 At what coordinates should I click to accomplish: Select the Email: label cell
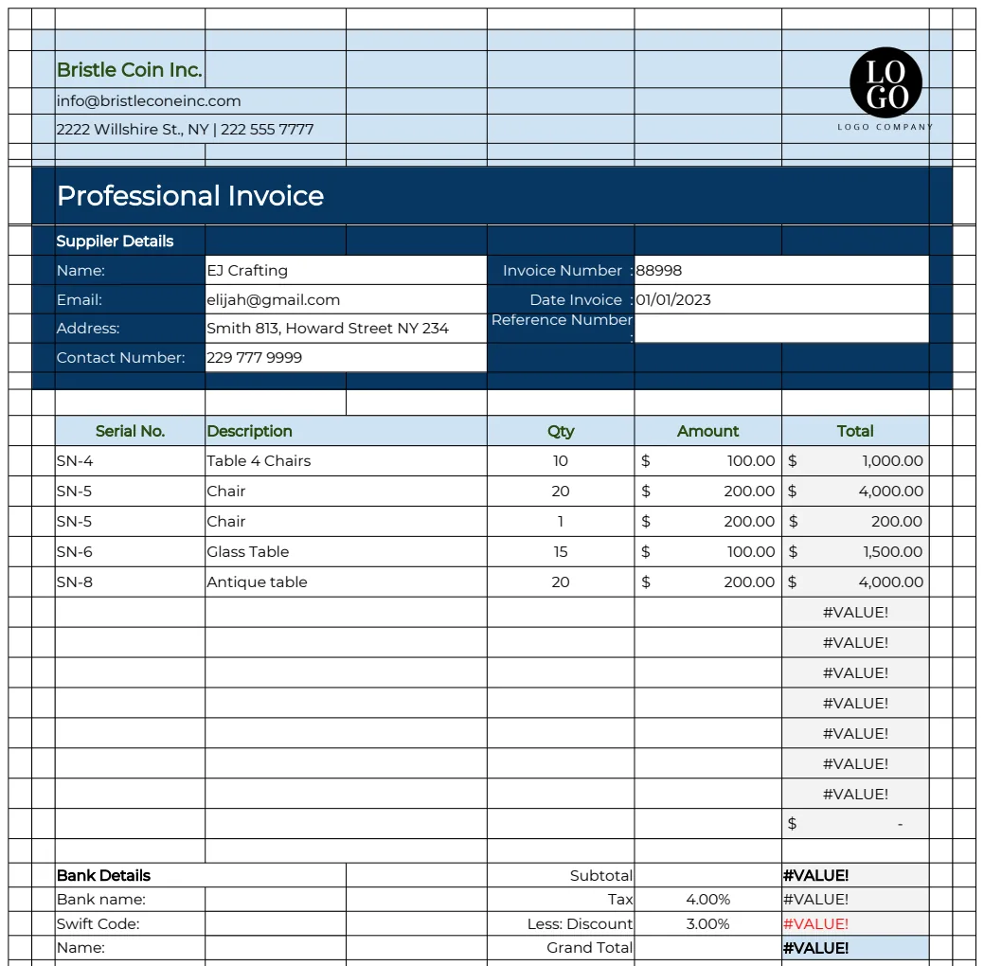point(130,299)
